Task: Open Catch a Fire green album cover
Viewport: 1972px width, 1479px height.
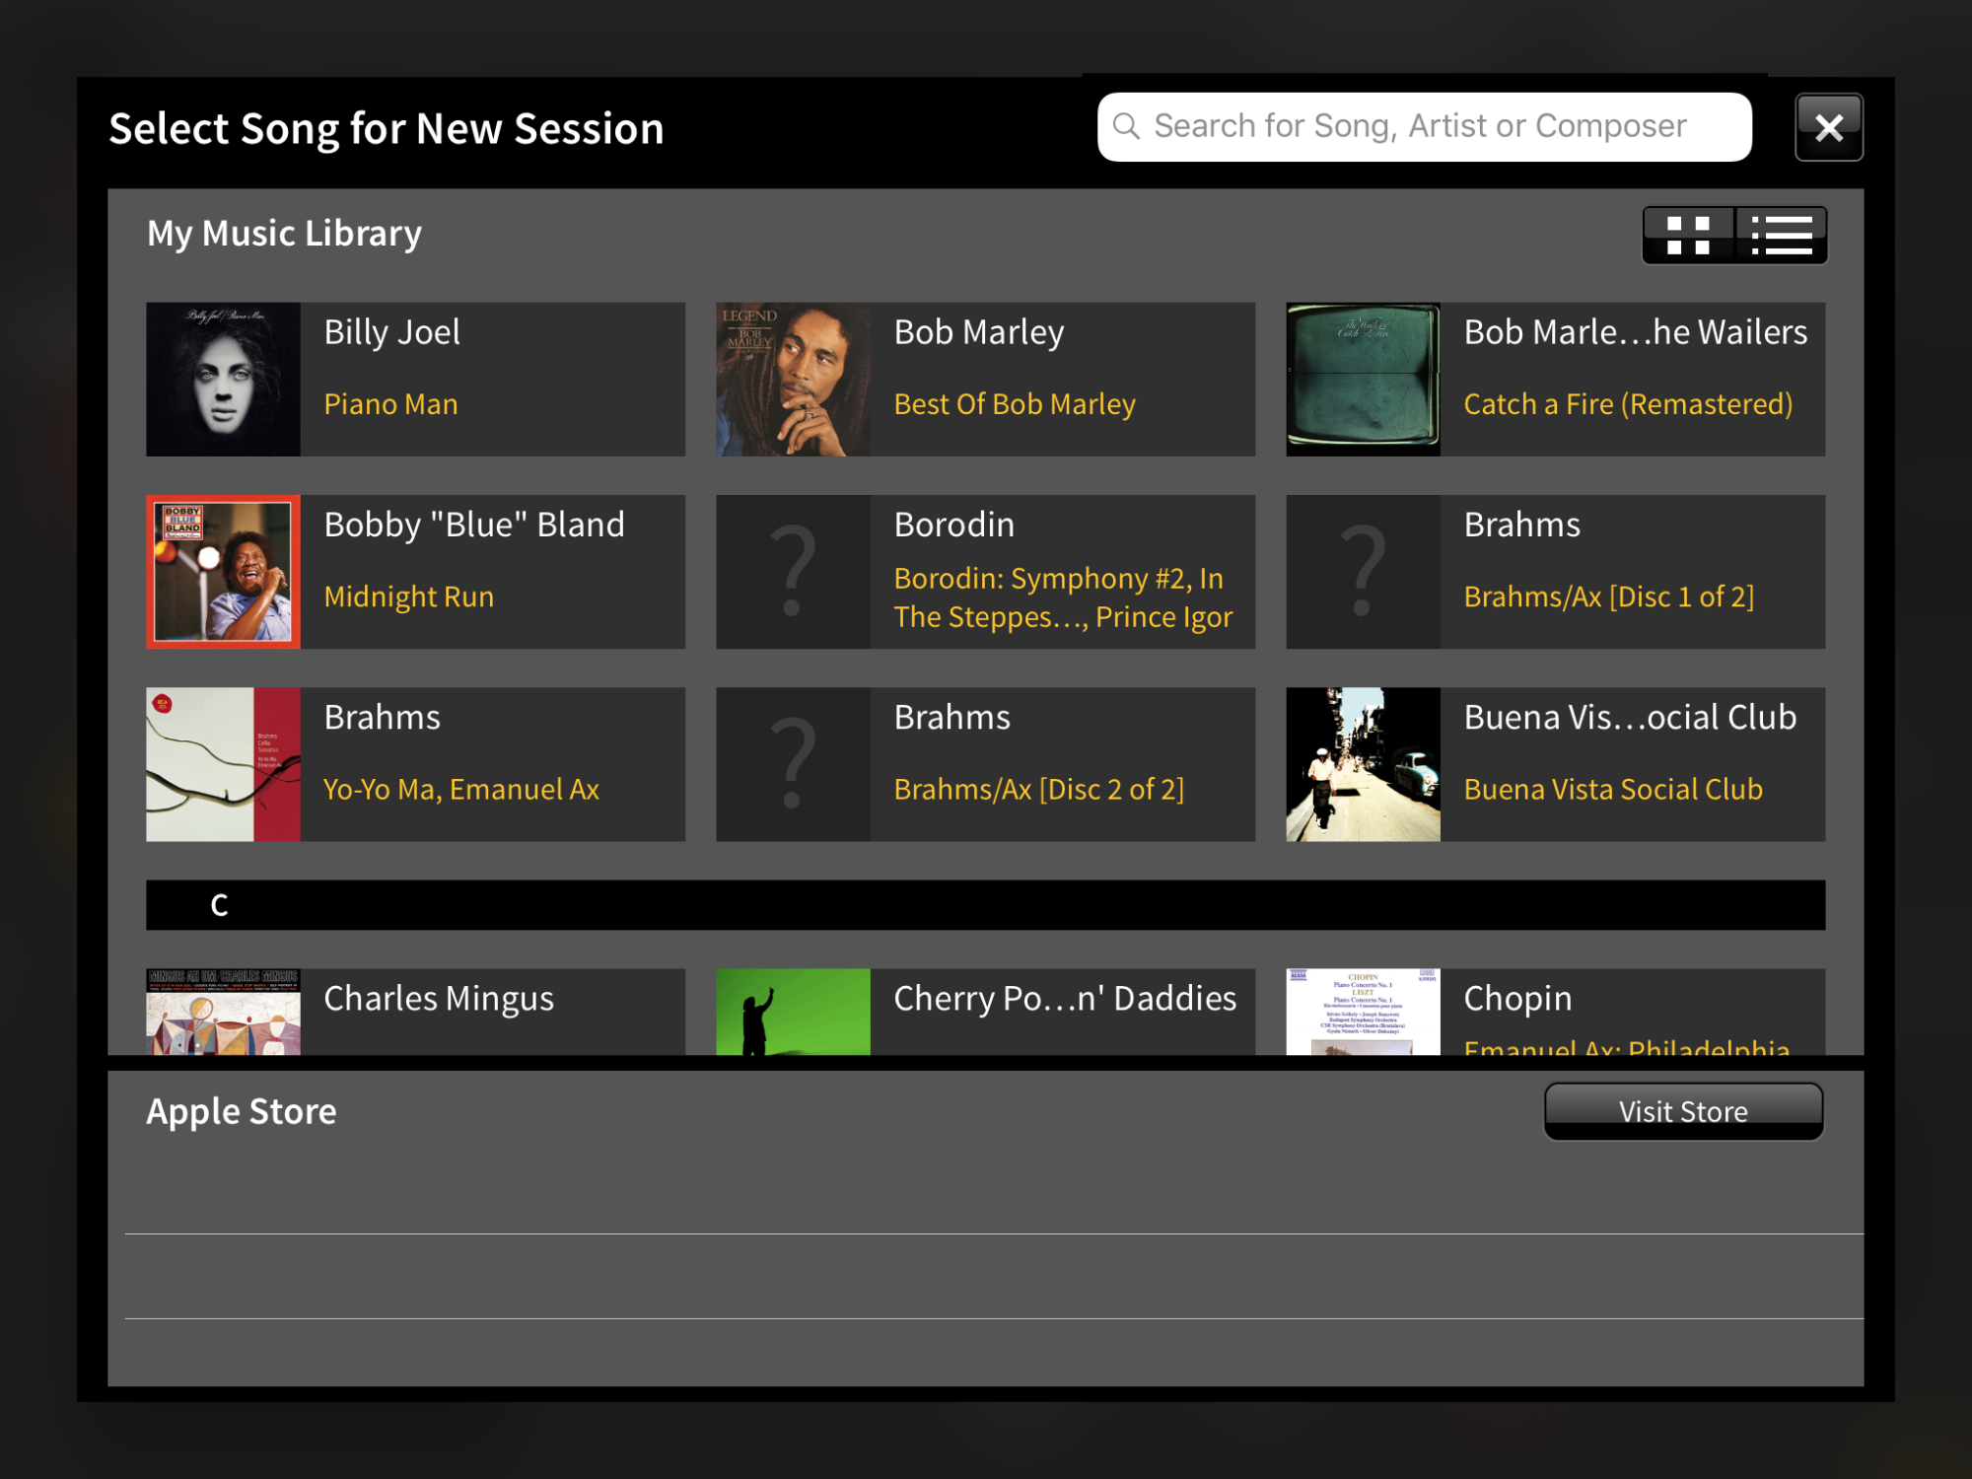Action: [1363, 379]
